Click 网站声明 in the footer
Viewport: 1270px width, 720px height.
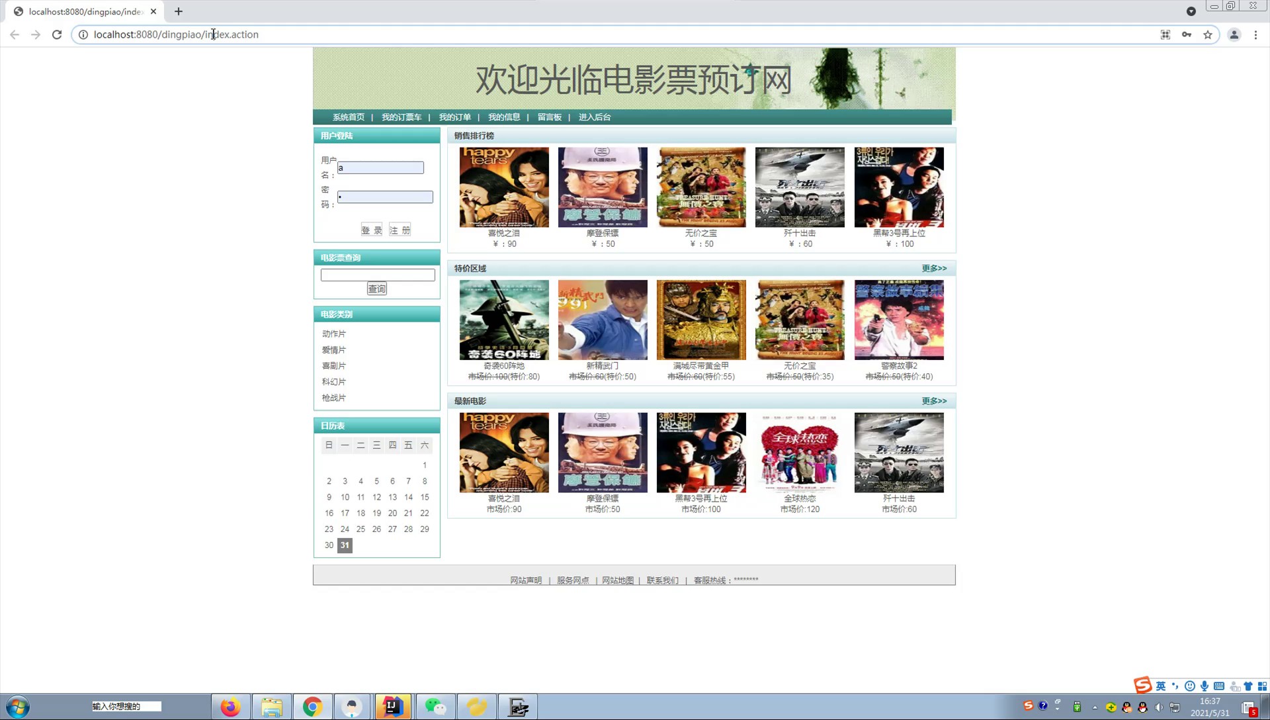[x=526, y=580]
